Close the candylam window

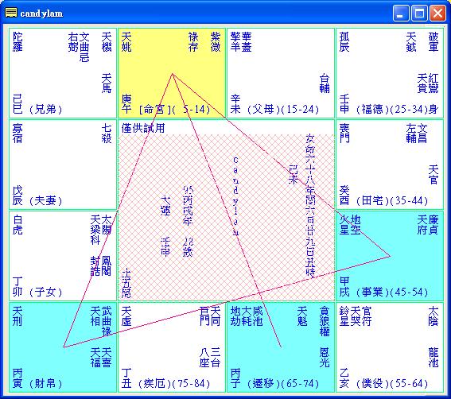click(437, 14)
